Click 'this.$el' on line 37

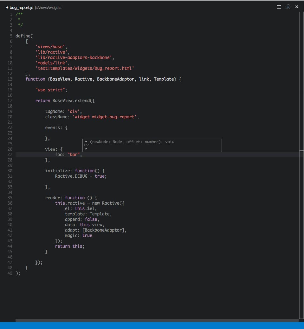[x=85, y=208]
